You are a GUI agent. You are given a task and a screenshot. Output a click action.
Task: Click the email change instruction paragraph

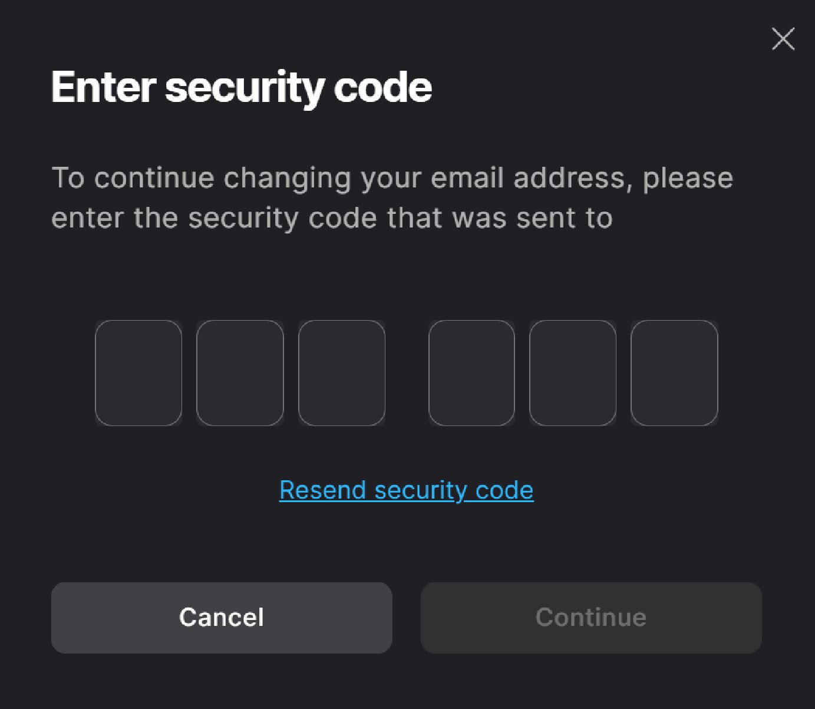pyautogui.click(x=392, y=197)
